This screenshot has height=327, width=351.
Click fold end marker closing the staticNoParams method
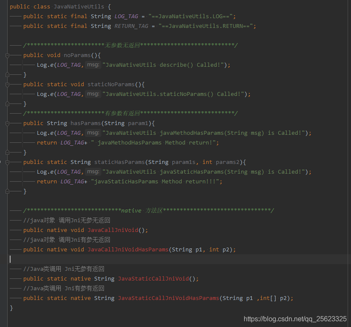tap(7, 104)
